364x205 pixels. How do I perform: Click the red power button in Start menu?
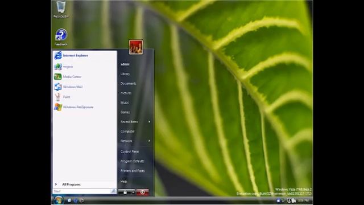pyautogui.click(x=143, y=192)
